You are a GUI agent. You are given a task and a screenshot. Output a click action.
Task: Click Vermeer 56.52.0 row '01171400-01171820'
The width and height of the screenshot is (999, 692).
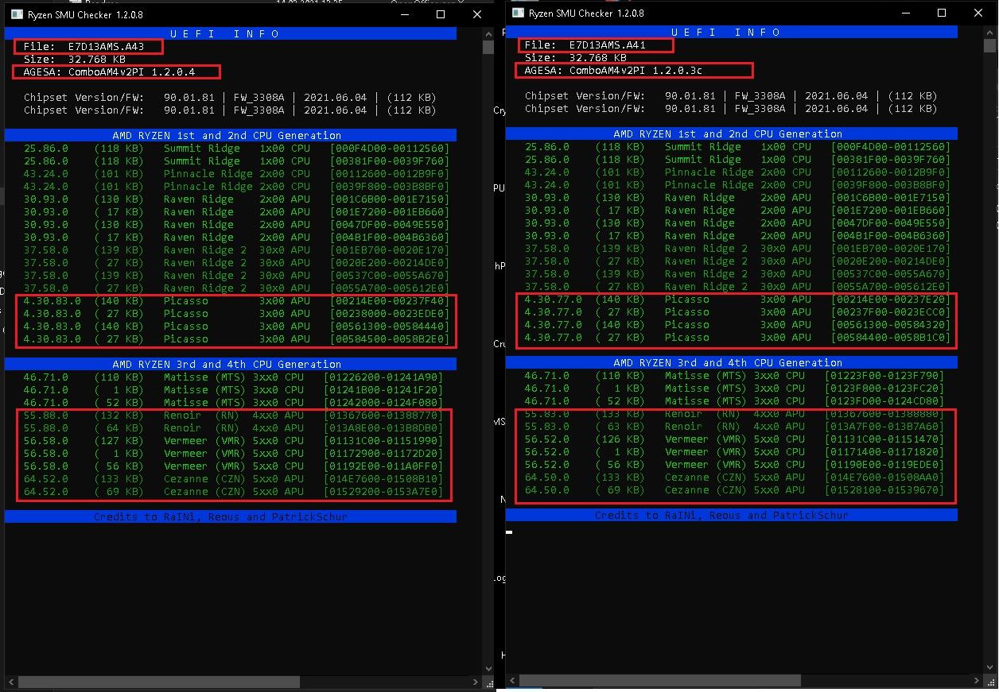click(734, 451)
